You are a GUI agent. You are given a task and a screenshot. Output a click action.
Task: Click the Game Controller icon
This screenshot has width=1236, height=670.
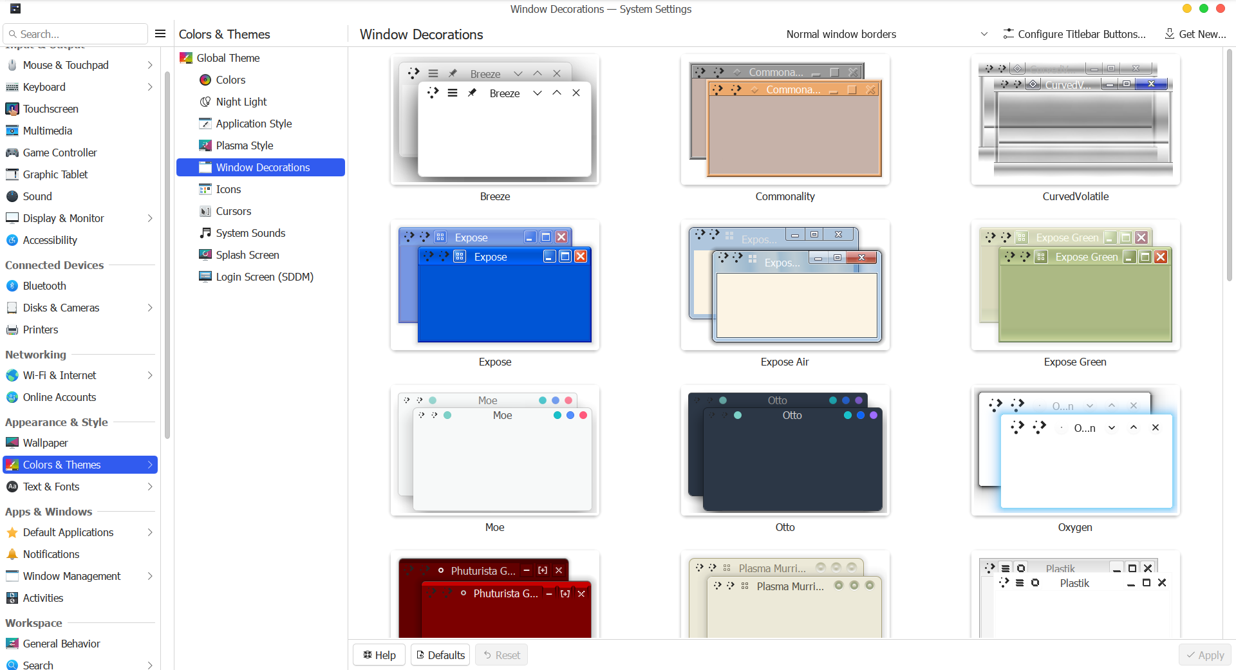coord(12,153)
